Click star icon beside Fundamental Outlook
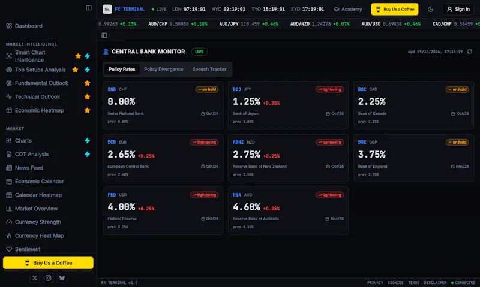Screen dimensions: 480x287 (87, 83)
